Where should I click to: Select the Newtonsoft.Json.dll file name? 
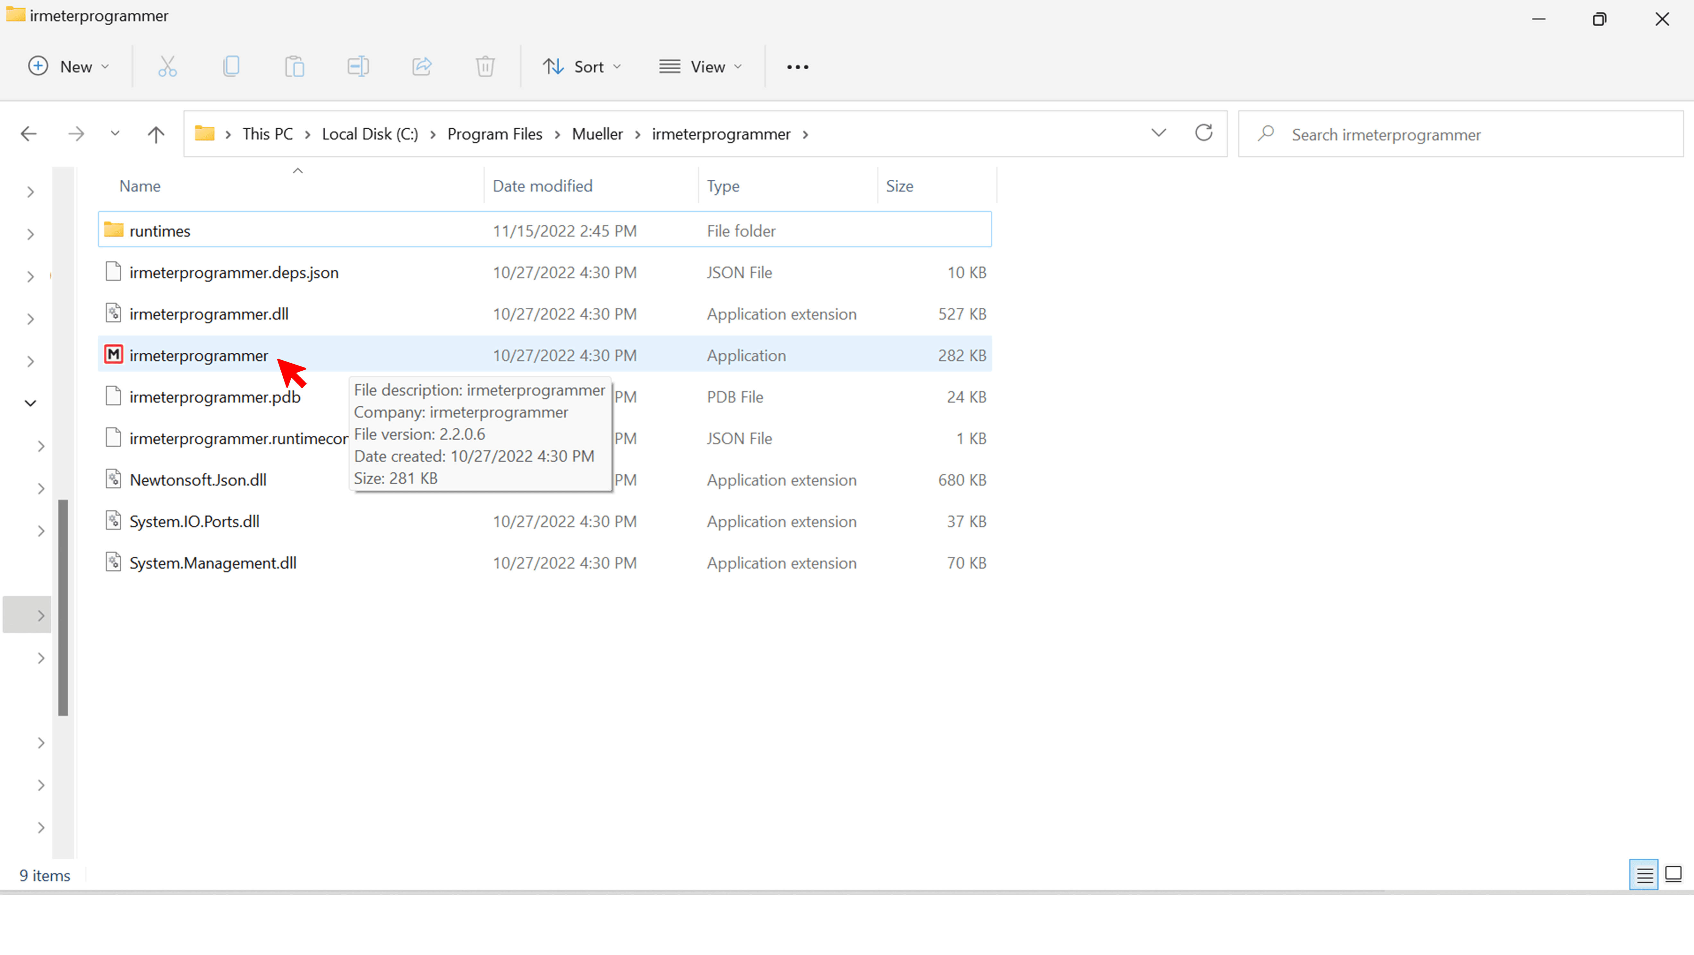(x=198, y=480)
